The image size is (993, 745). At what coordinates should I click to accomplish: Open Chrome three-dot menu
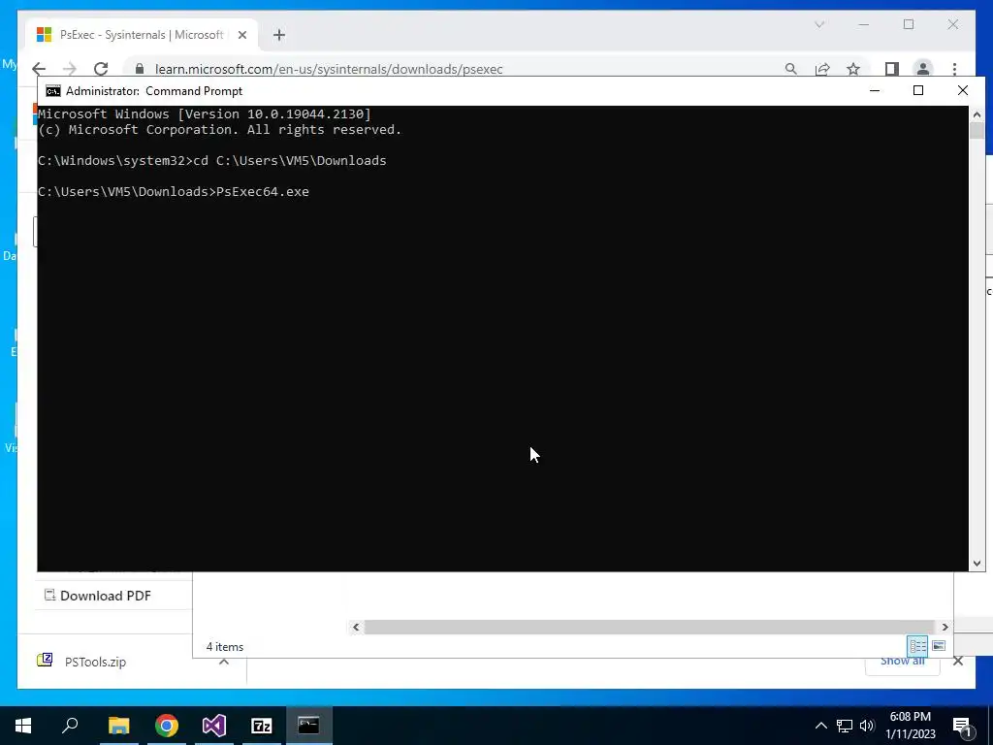point(954,69)
